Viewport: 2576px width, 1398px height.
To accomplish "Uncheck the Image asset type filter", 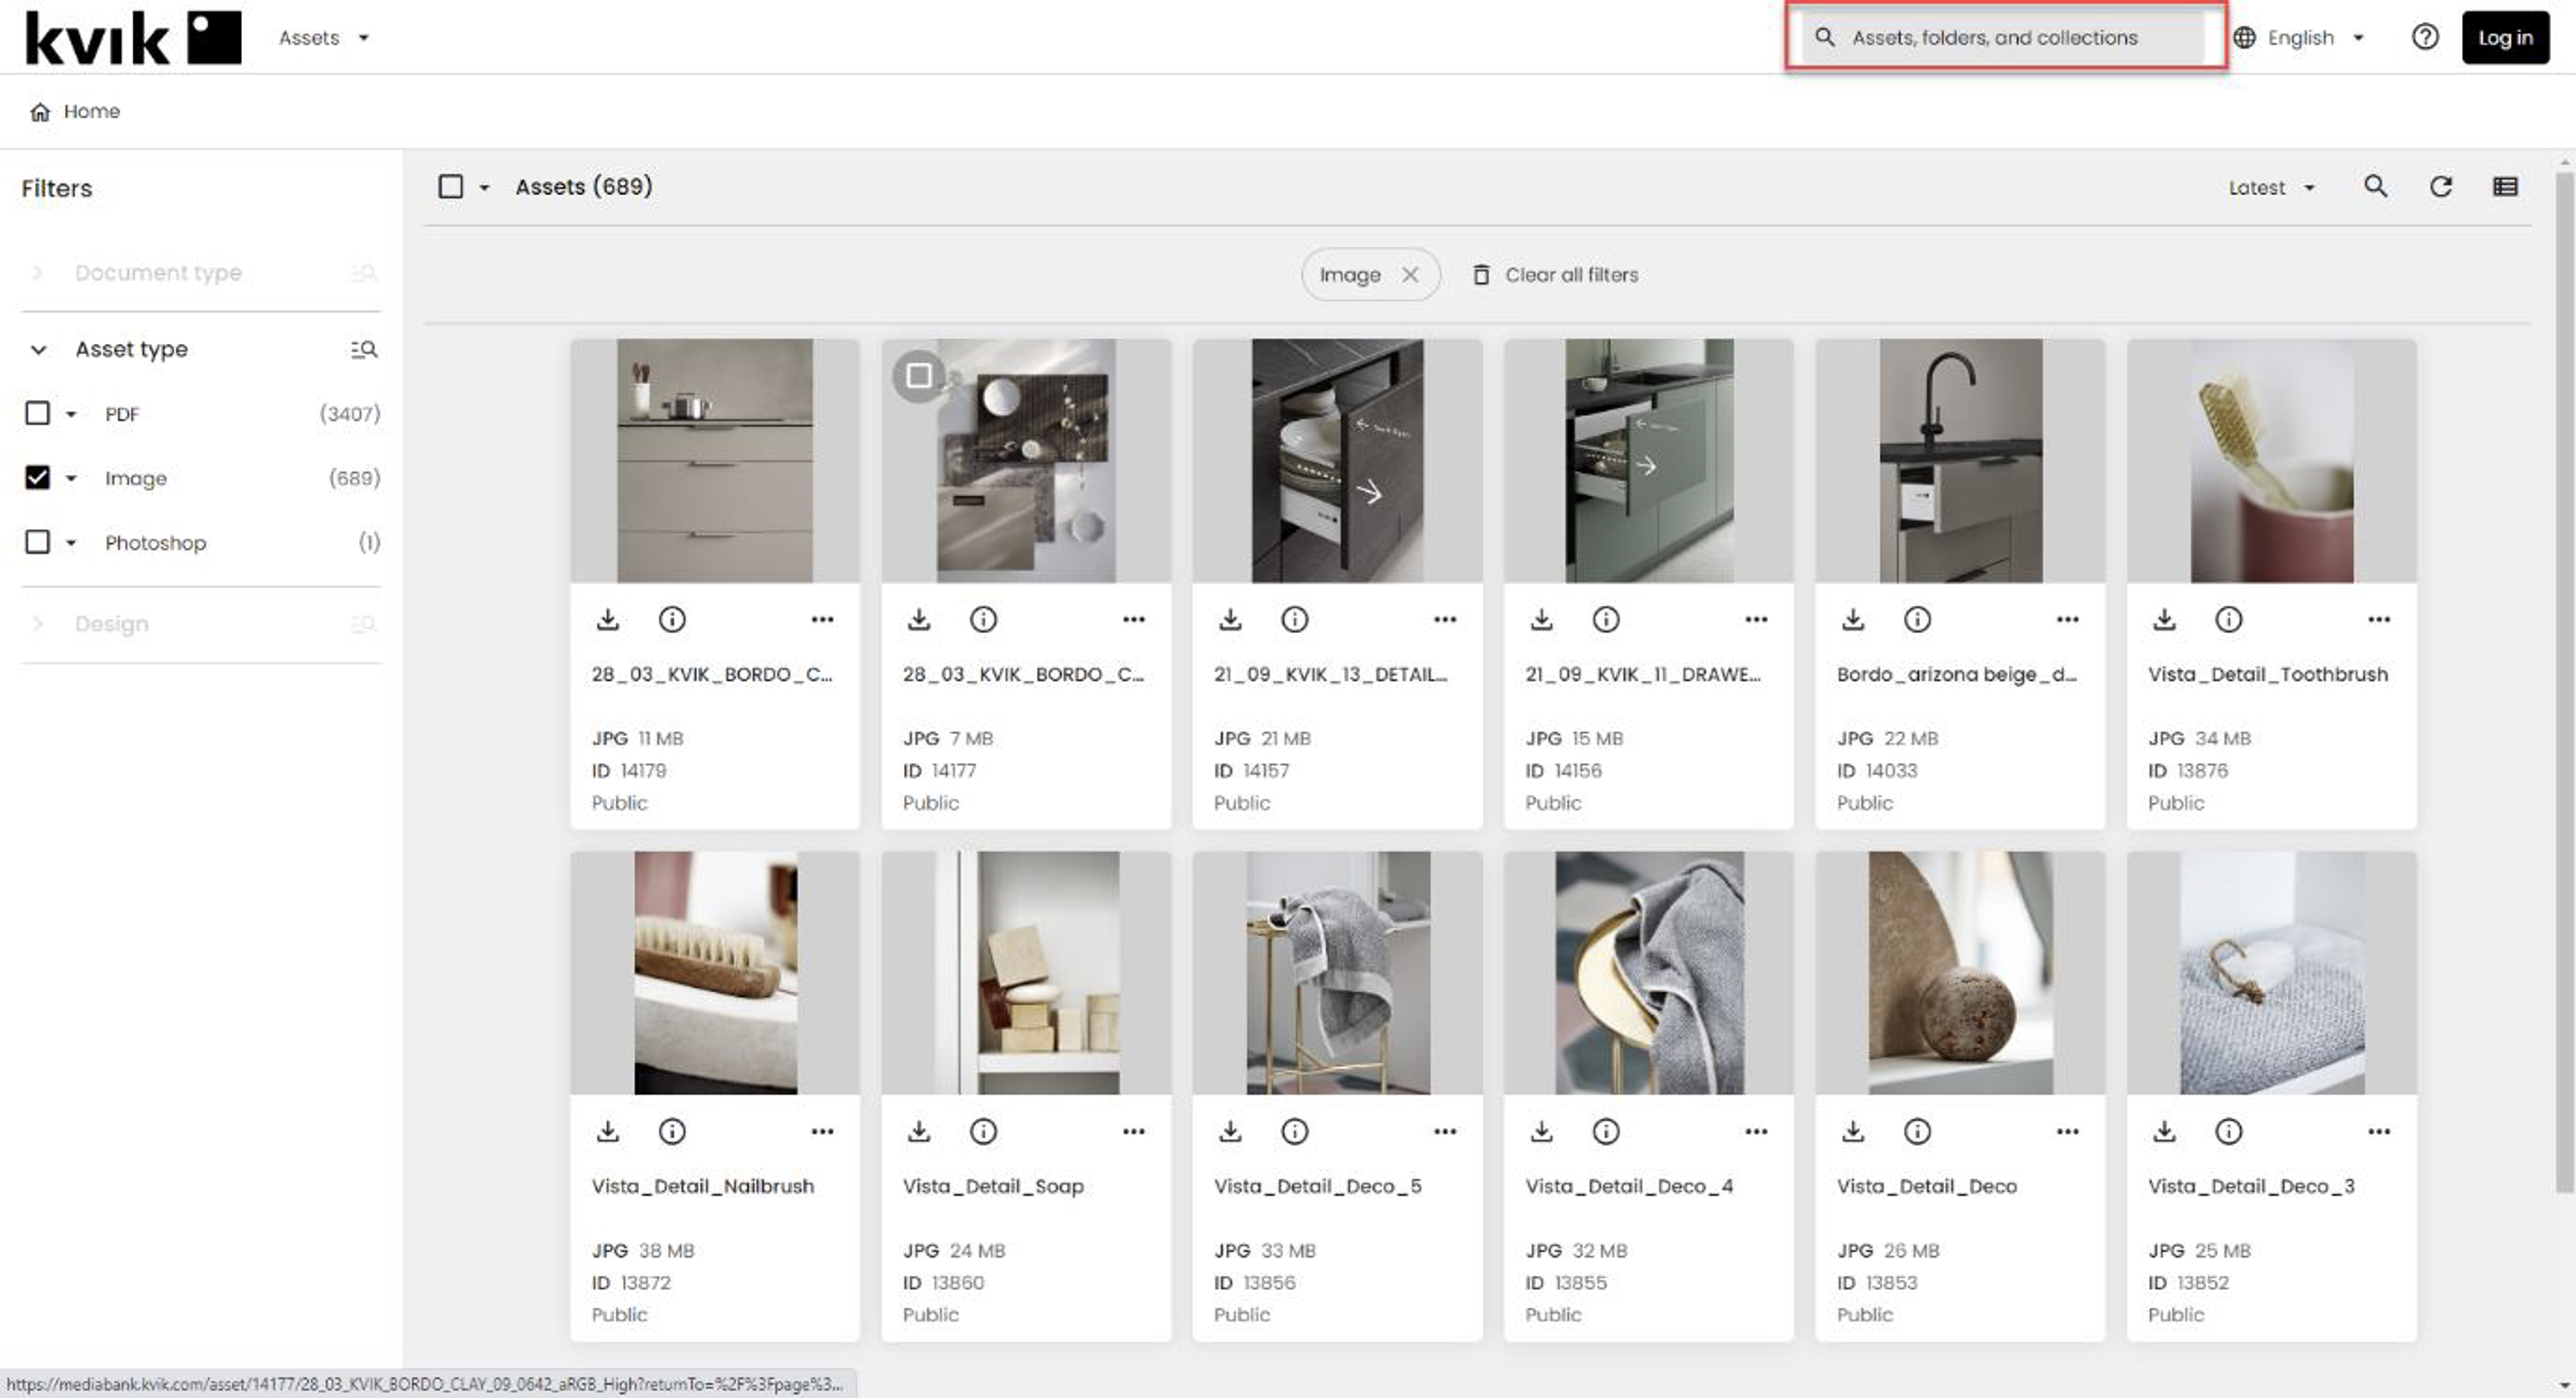I will point(37,477).
